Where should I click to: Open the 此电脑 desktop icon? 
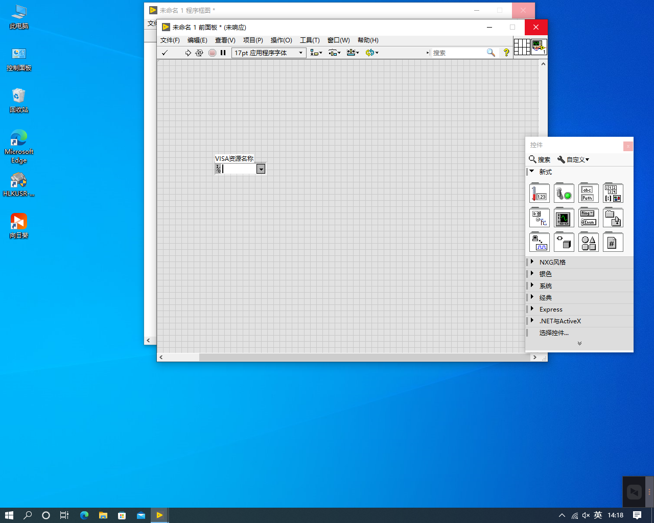19,17
